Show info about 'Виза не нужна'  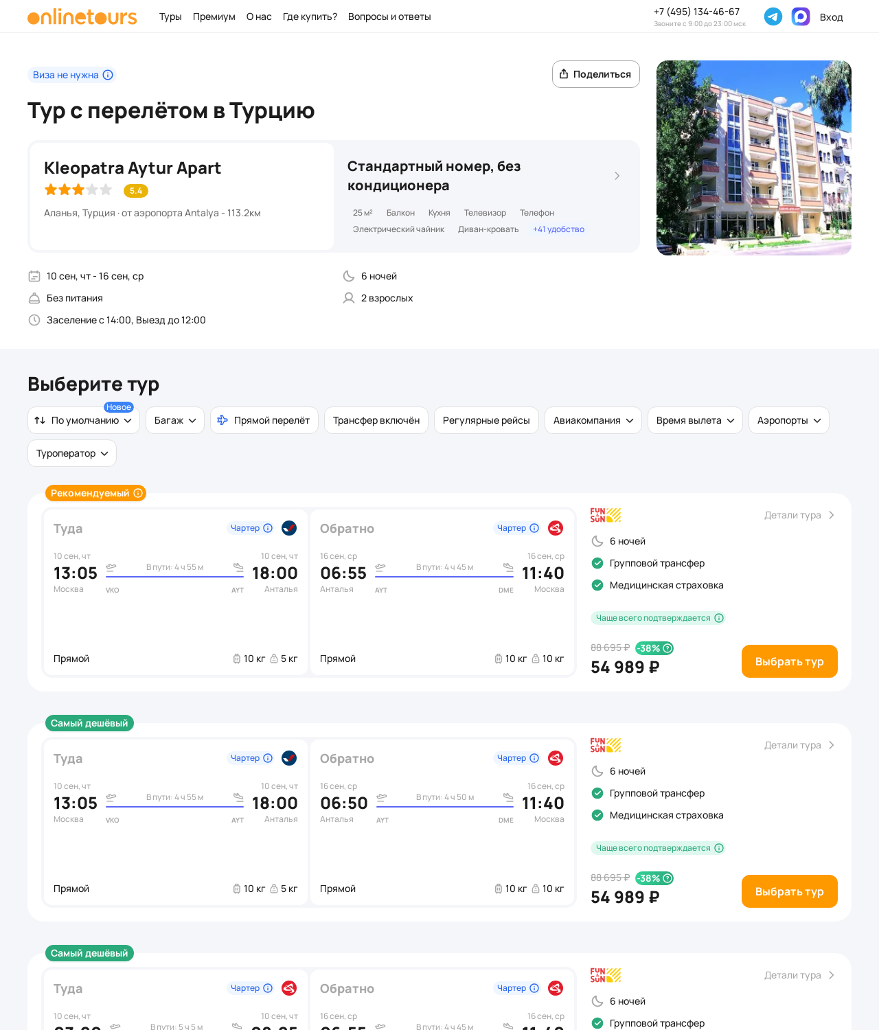click(108, 75)
